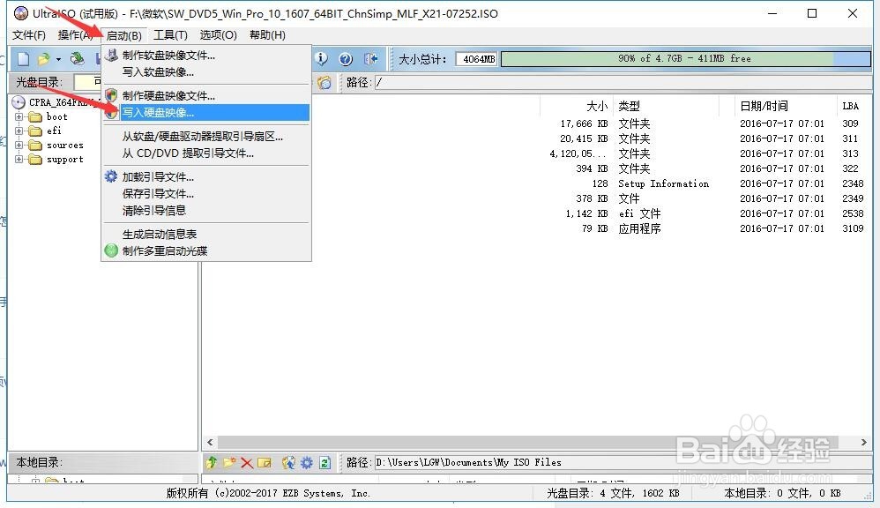
Task: Click the 本地目录: 0 文件, 0 KB status entry
Action: (x=782, y=493)
